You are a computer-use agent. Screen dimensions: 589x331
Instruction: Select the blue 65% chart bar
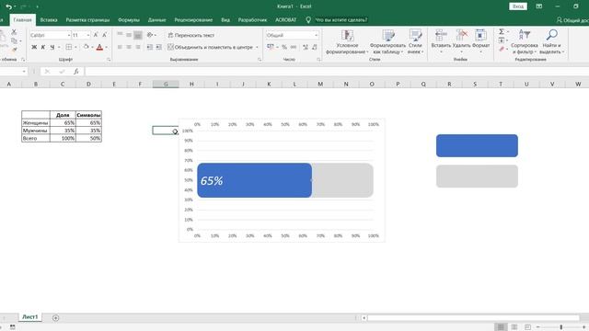tap(254, 180)
